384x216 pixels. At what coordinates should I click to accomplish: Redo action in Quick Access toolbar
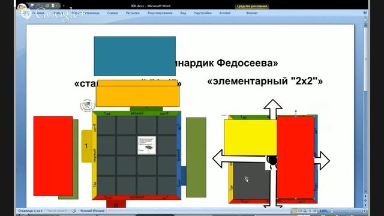click(x=47, y=5)
